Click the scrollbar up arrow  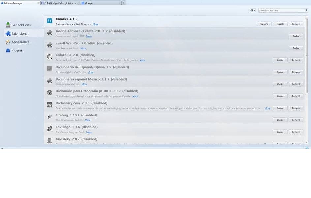point(306,17)
